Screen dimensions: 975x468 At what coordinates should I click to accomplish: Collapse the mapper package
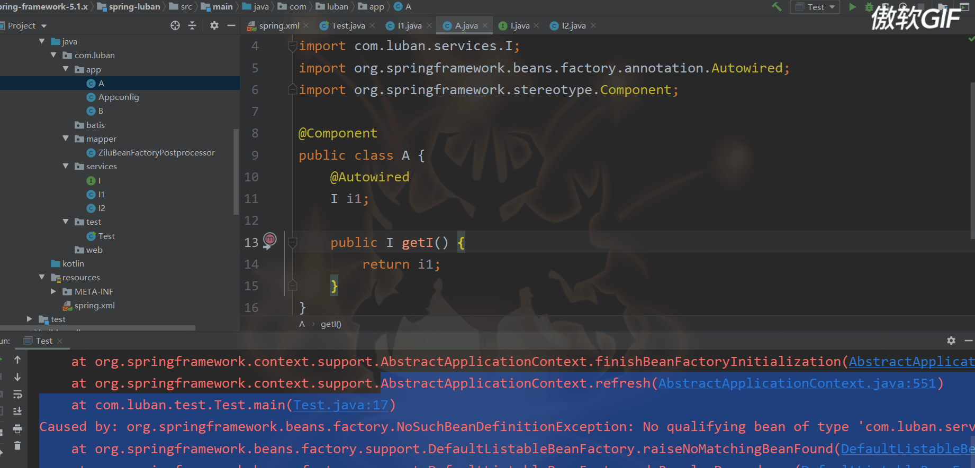[66, 138]
